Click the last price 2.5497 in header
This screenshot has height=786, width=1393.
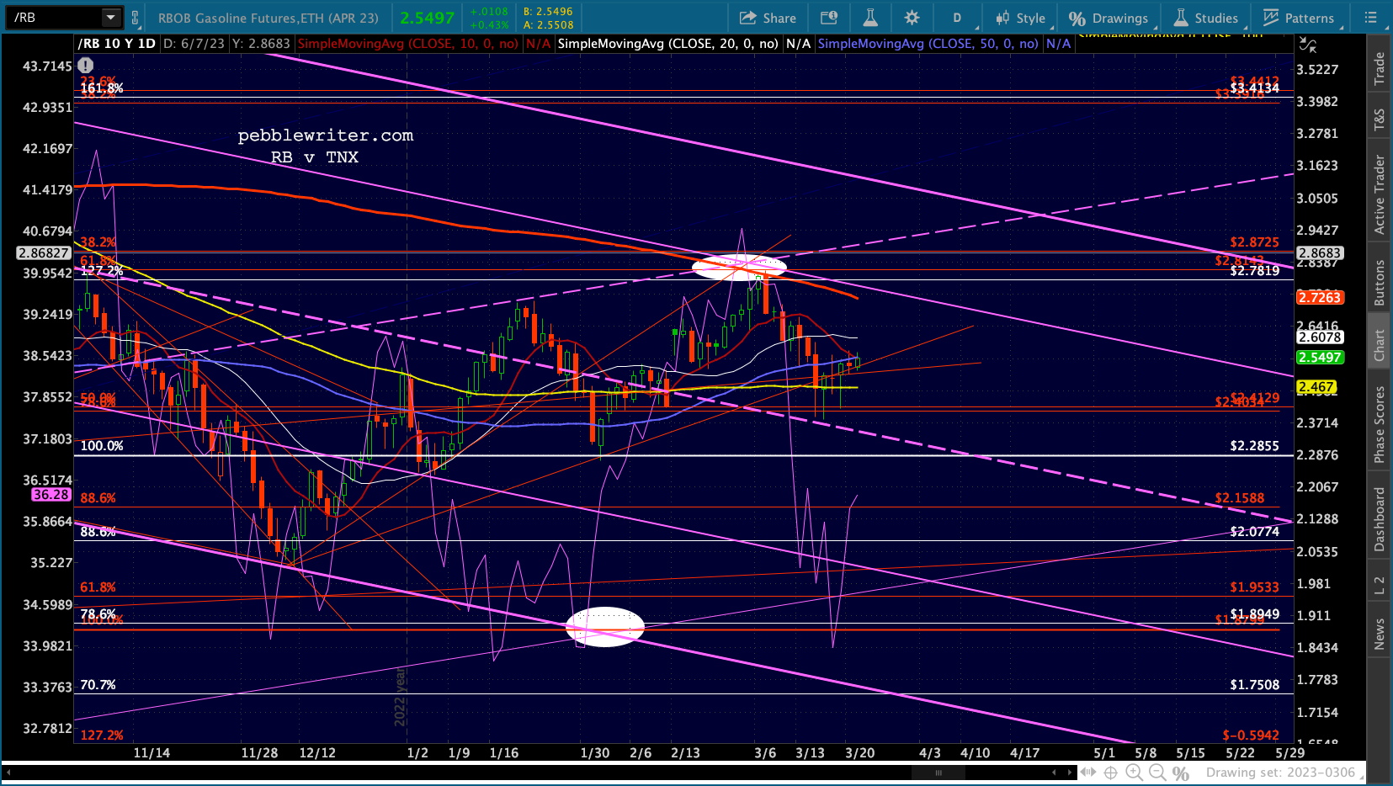[427, 18]
